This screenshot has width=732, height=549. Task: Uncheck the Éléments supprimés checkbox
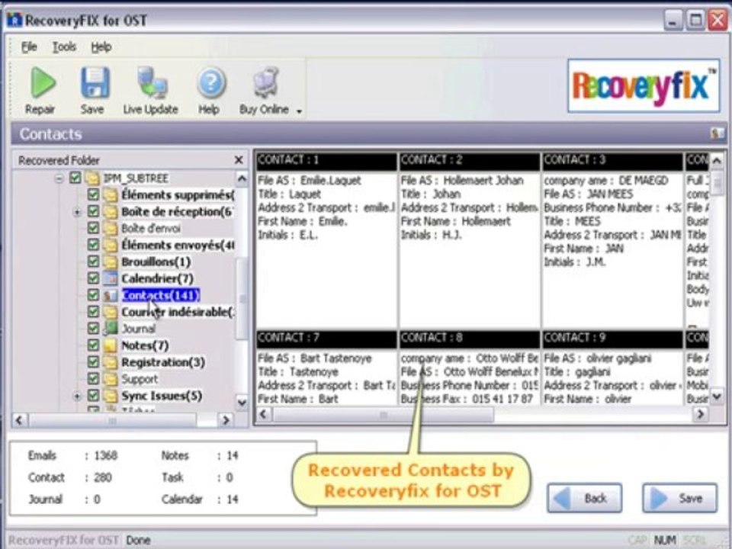tap(93, 194)
